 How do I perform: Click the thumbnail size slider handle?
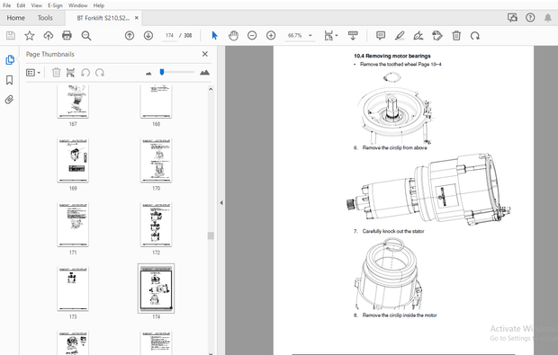click(x=162, y=72)
